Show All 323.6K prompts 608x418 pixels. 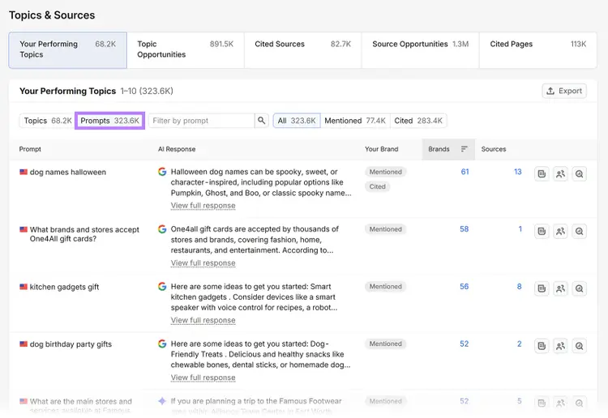point(297,121)
